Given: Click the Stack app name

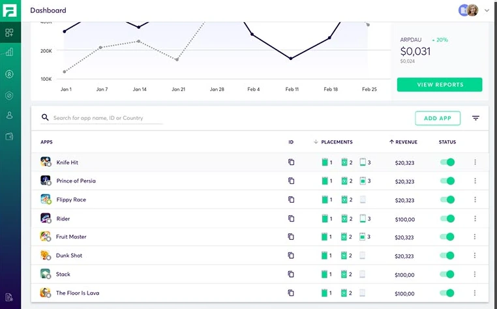Looking at the screenshot, I should [63, 274].
